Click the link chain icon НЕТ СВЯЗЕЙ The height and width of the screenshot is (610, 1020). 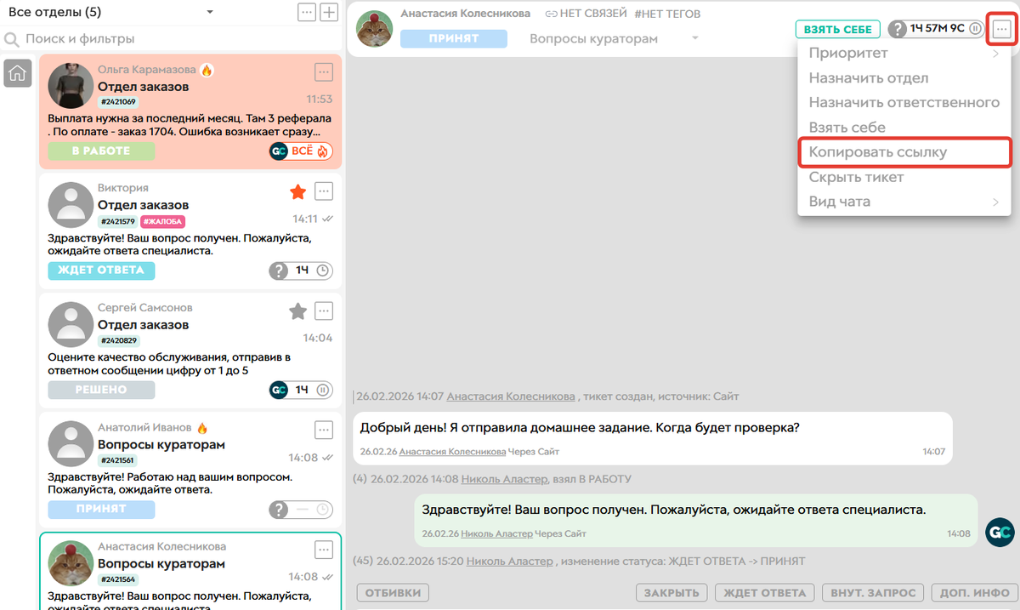[x=552, y=14]
